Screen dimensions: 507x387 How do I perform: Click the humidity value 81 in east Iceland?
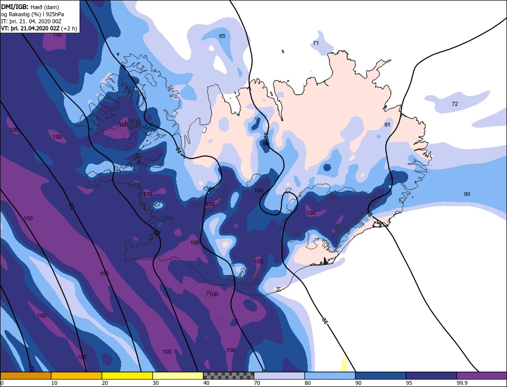[387, 125]
